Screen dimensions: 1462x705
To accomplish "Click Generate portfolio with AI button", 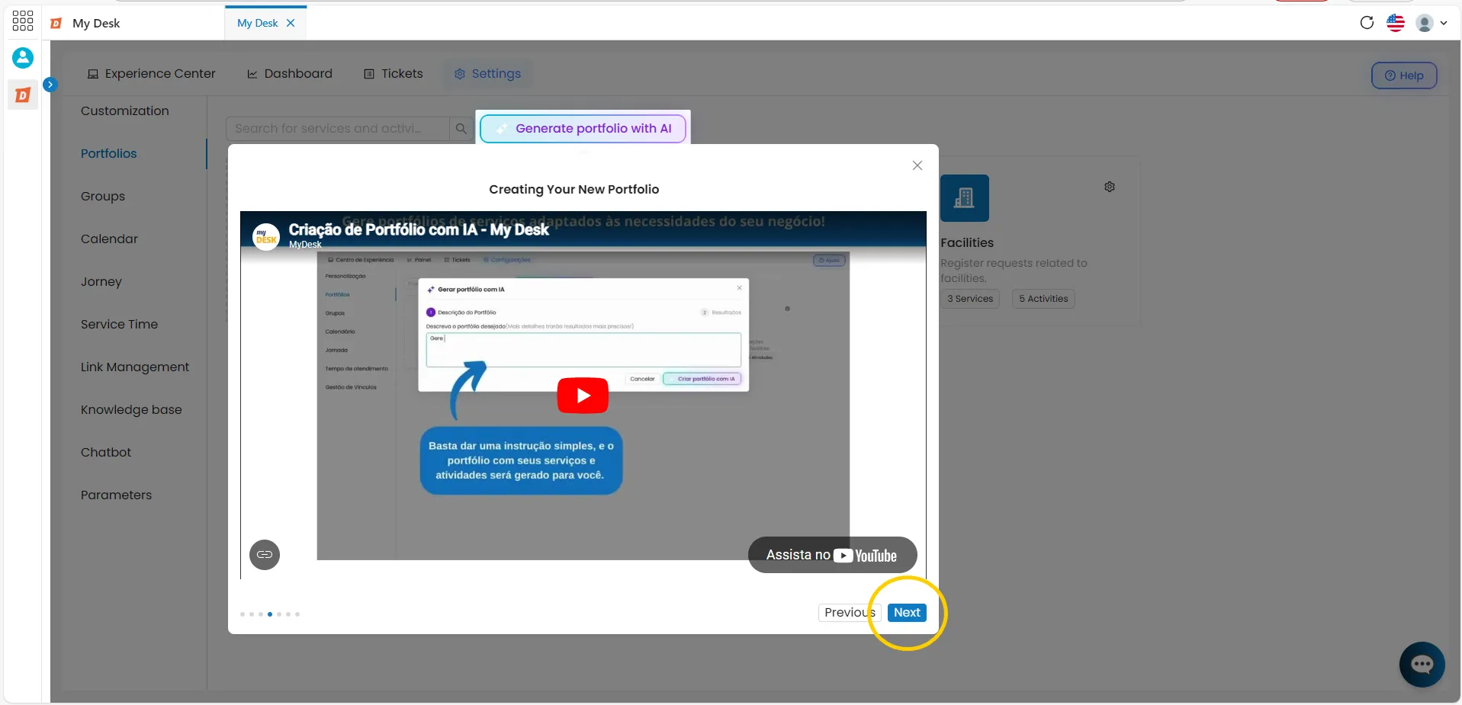I will coord(583,128).
